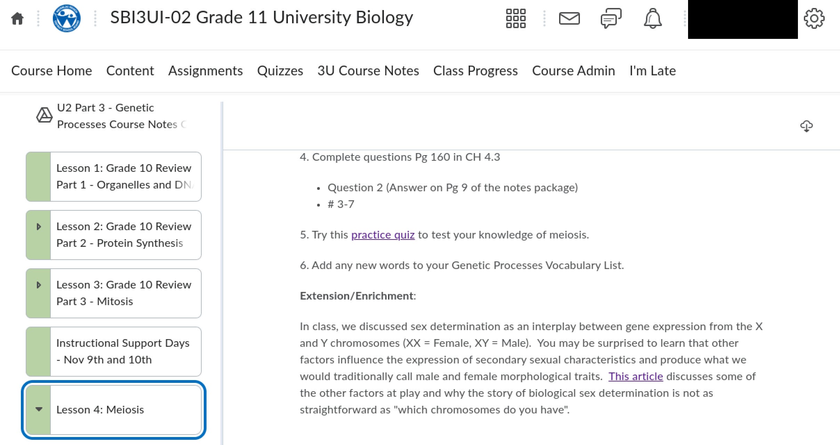The image size is (840, 445).
Task: Open the practice quiz link
Action: coord(383,235)
